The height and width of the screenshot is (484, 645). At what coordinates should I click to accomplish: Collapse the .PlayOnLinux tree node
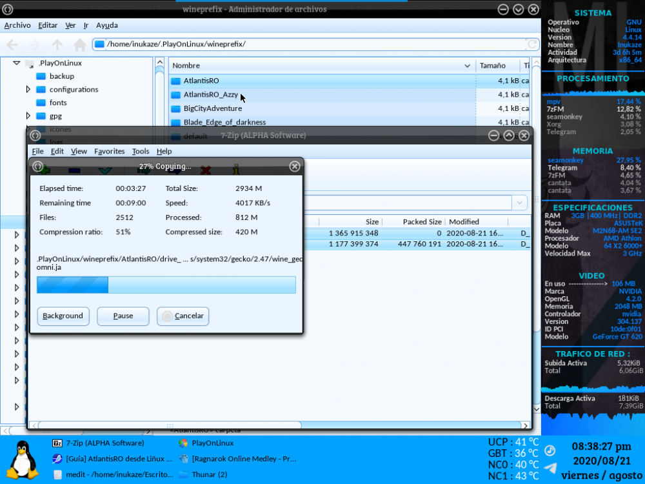(17, 63)
